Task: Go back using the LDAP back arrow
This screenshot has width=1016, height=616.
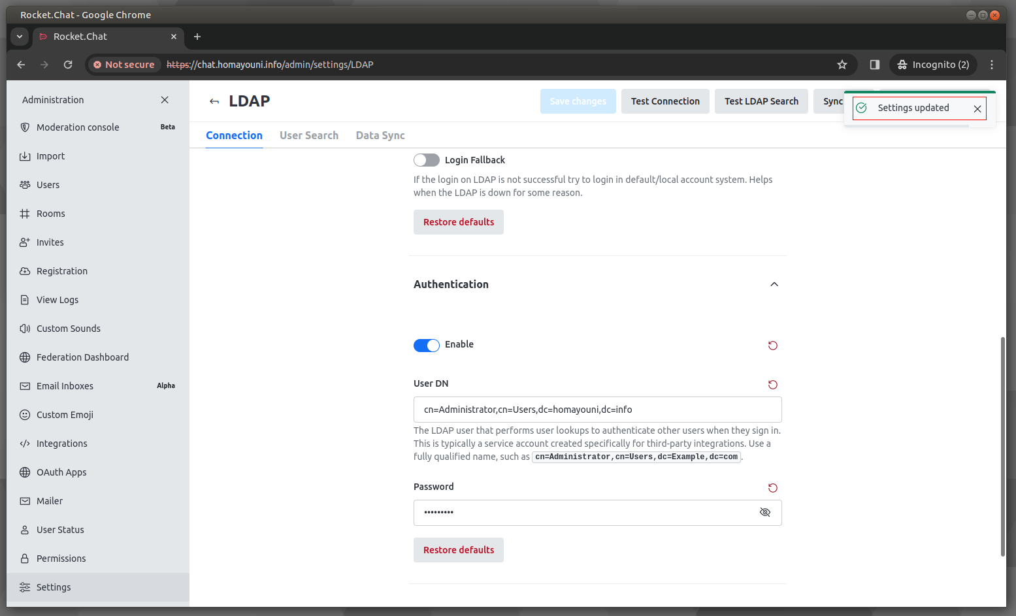Action: pos(214,101)
